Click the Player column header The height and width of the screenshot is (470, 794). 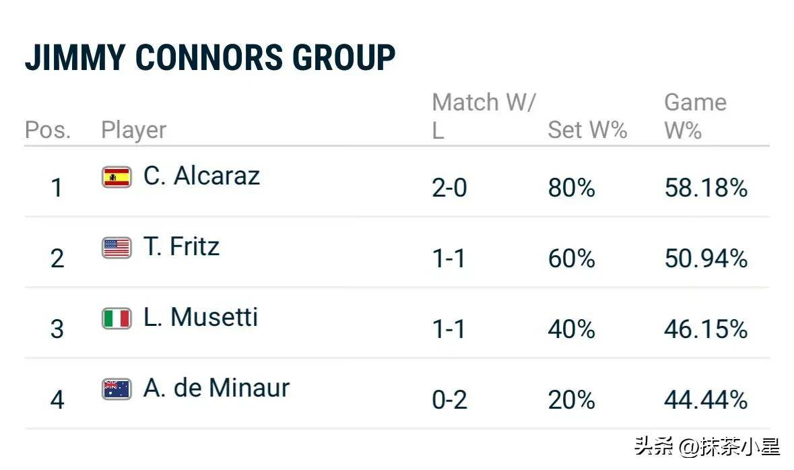[133, 130]
